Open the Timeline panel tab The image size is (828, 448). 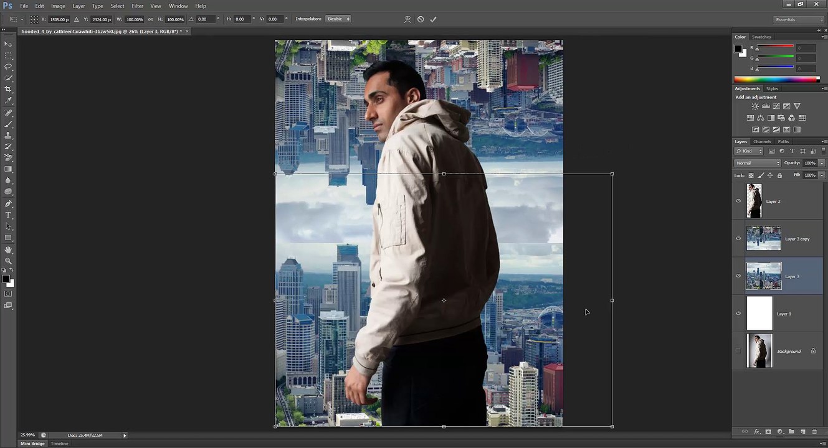(x=60, y=444)
